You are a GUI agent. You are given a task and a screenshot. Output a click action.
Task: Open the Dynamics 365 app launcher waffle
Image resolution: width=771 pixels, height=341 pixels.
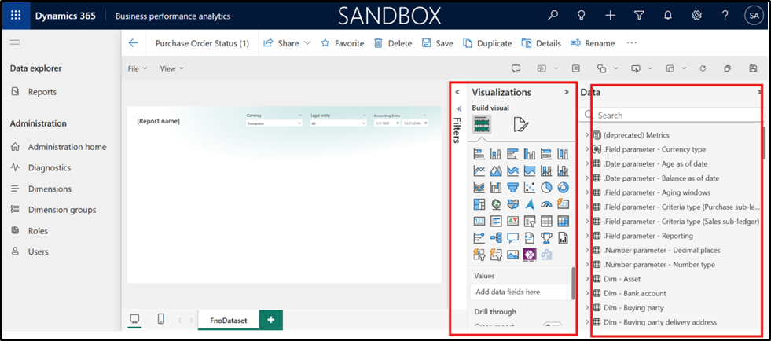[x=16, y=16]
